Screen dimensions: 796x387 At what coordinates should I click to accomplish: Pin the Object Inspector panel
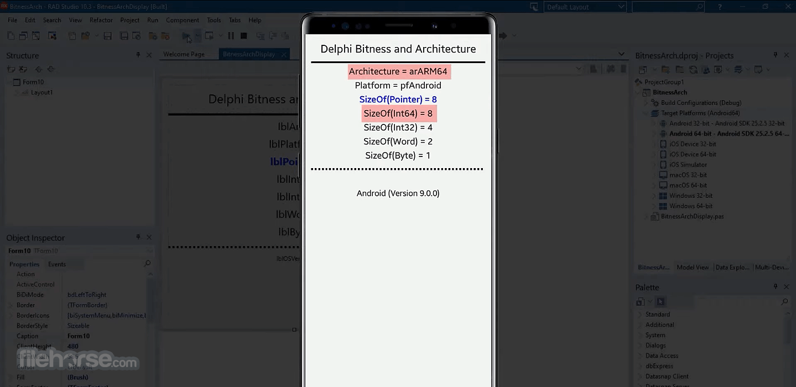click(138, 238)
